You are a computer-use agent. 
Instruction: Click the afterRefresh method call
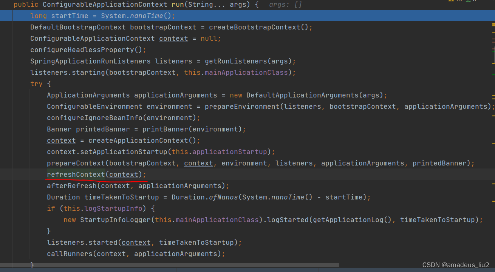(x=72, y=186)
